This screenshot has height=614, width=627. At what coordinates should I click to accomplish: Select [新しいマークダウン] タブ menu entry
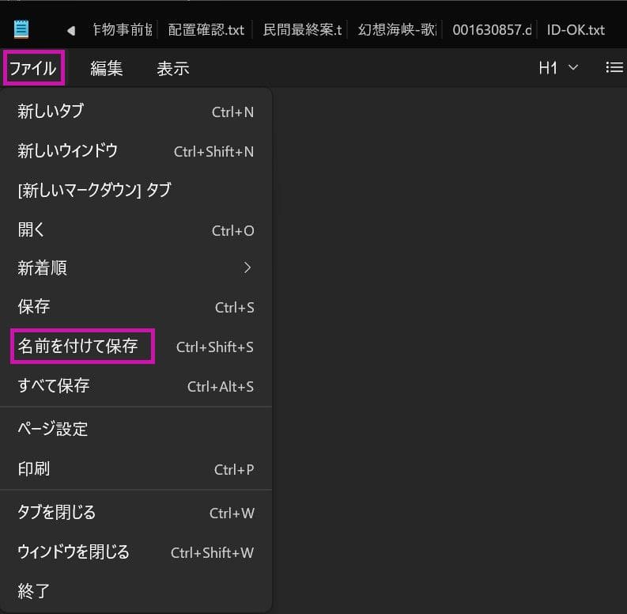(x=136, y=190)
